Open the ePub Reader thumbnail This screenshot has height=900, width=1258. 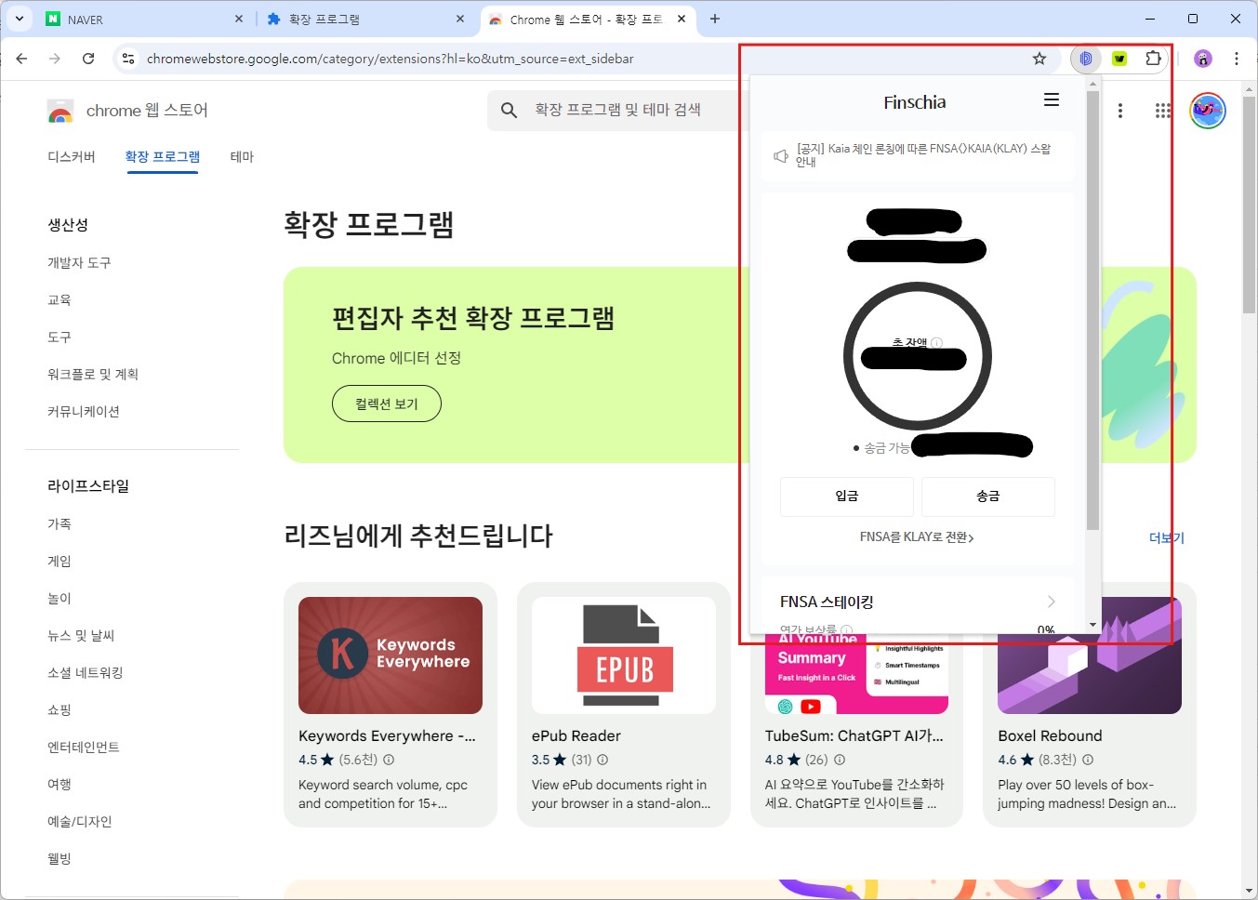pos(624,655)
